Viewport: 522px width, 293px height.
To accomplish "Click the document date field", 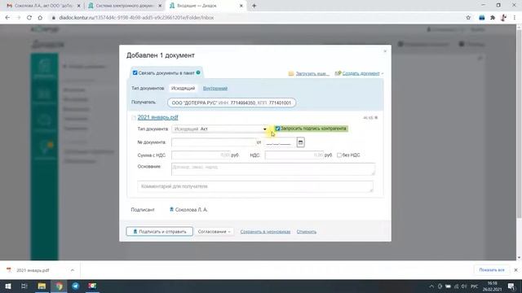I will point(280,142).
